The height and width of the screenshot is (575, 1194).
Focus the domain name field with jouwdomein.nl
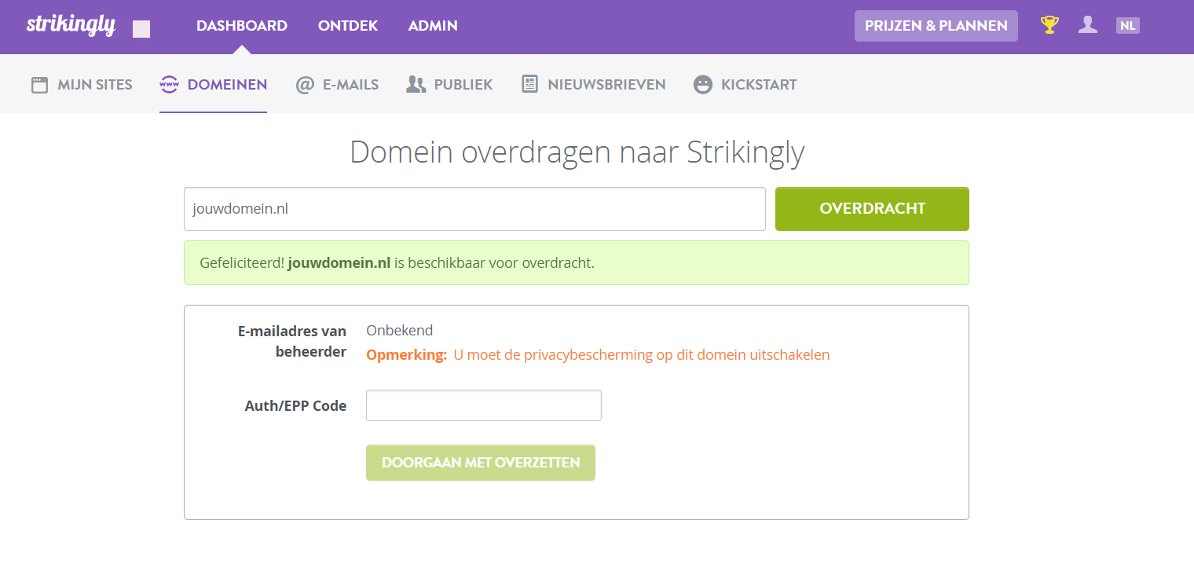474,209
